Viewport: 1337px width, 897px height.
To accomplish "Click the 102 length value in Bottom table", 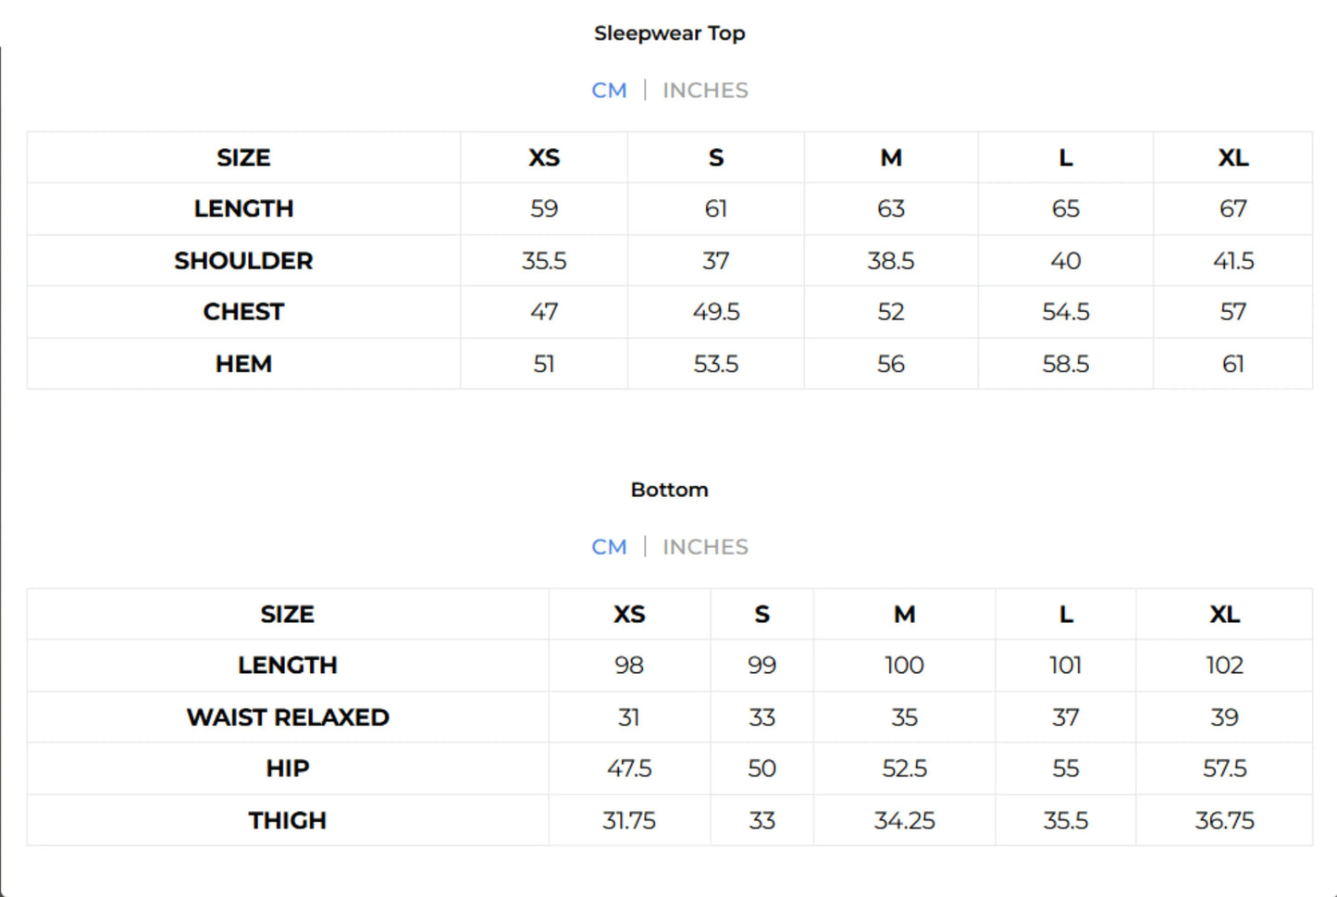I will point(1224,666).
